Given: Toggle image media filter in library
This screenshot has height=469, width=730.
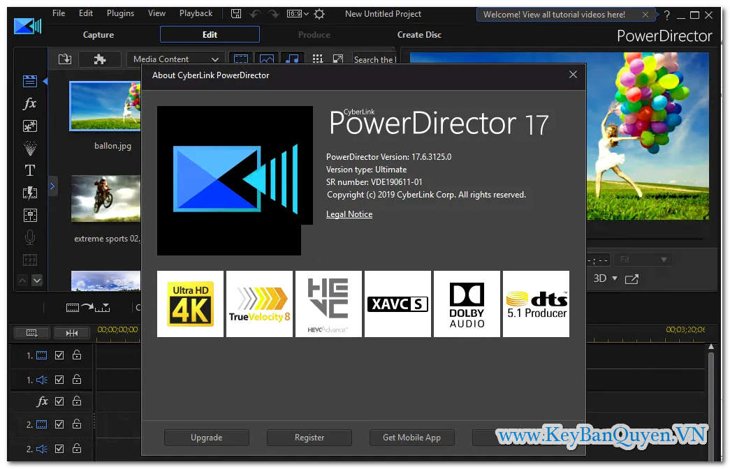Looking at the screenshot, I should (x=266, y=59).
